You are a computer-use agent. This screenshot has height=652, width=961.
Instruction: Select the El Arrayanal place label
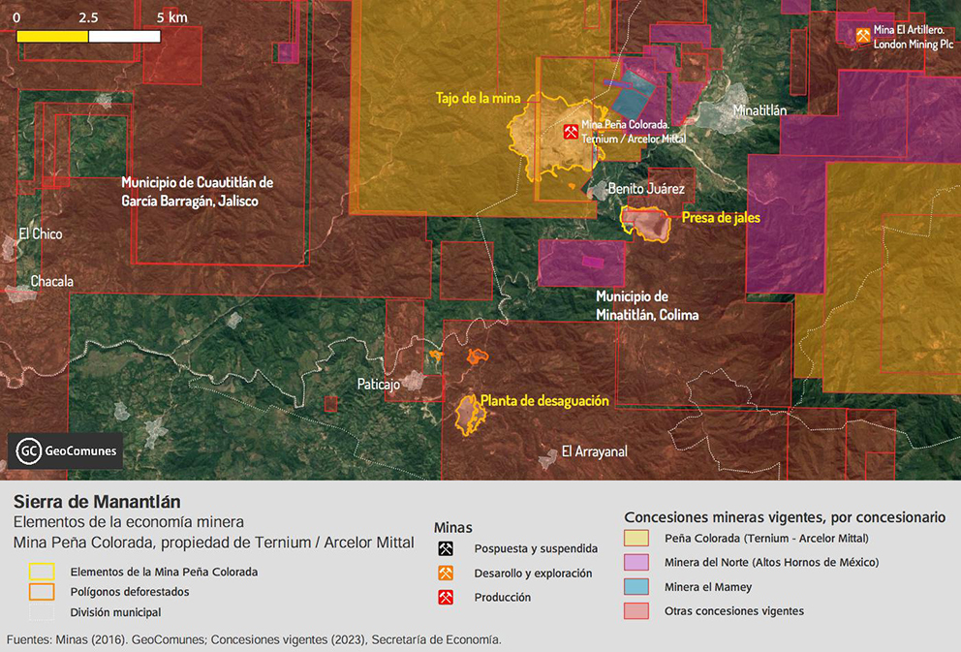[595, 451]
